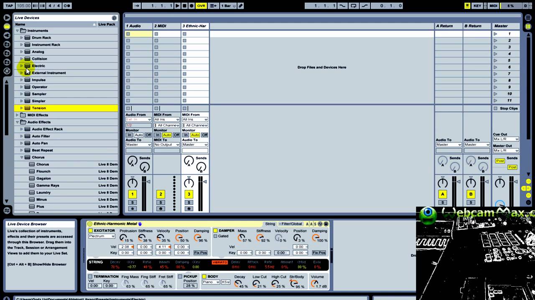This screenshot has height=300, width=535.
Task: Toggle the Return A activator button
Action: [x=443, y=194]
